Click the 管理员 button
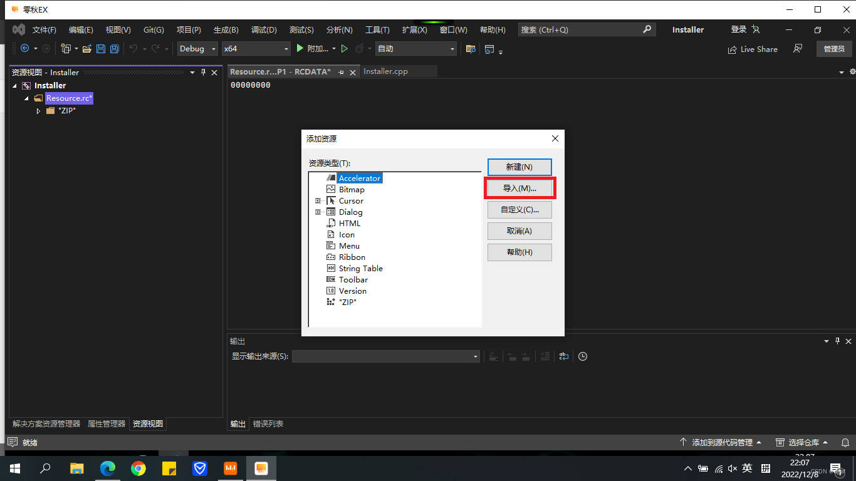This screenshot has height=481, width=856. click(x=834, y=49)
